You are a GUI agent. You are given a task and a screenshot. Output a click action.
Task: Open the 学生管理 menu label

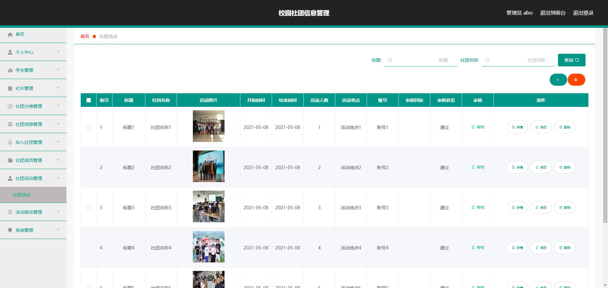point(24,70)
